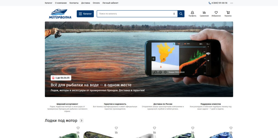278x138 pixels.
Task: Add third boat card to favorites
Action: click(154, 128)
